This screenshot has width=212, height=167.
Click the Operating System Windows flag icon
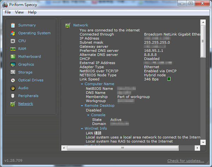(13, 33)
